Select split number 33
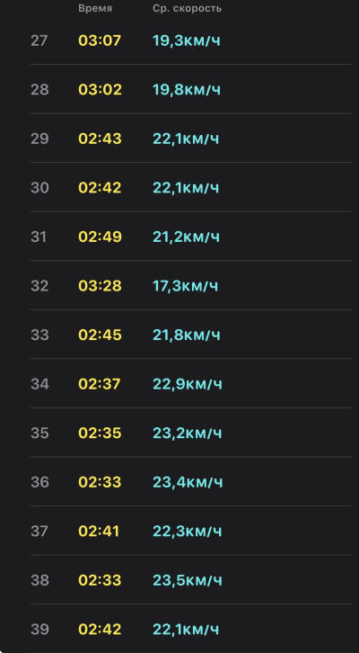The height and width of the screenshot is (653, 359). tap(39, 335)
